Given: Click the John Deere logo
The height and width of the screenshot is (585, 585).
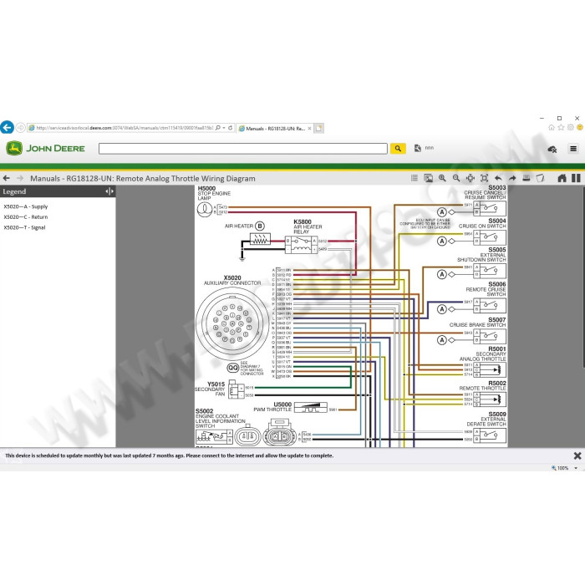Looking at the screenshot, I should click(45, 149).
